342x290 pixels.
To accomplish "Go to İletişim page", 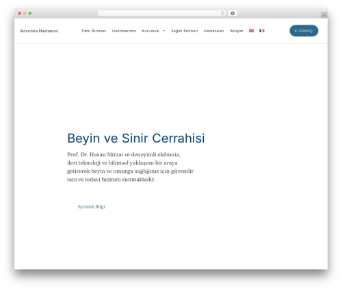I will 237,31.
